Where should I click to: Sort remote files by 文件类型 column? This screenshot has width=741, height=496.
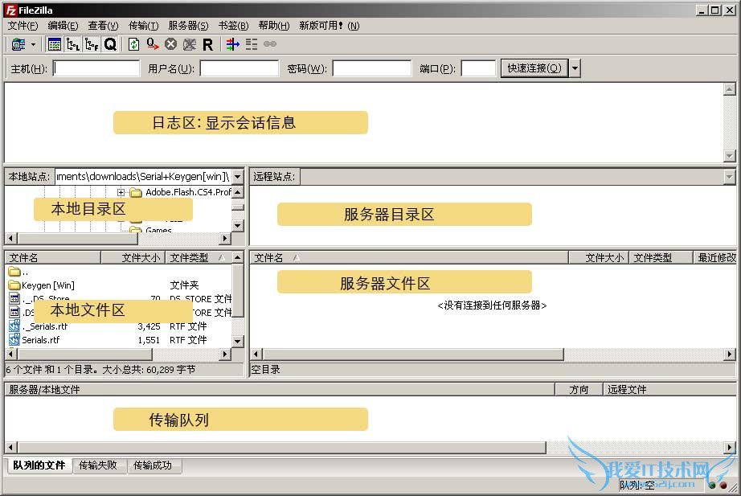click(661, 258)
